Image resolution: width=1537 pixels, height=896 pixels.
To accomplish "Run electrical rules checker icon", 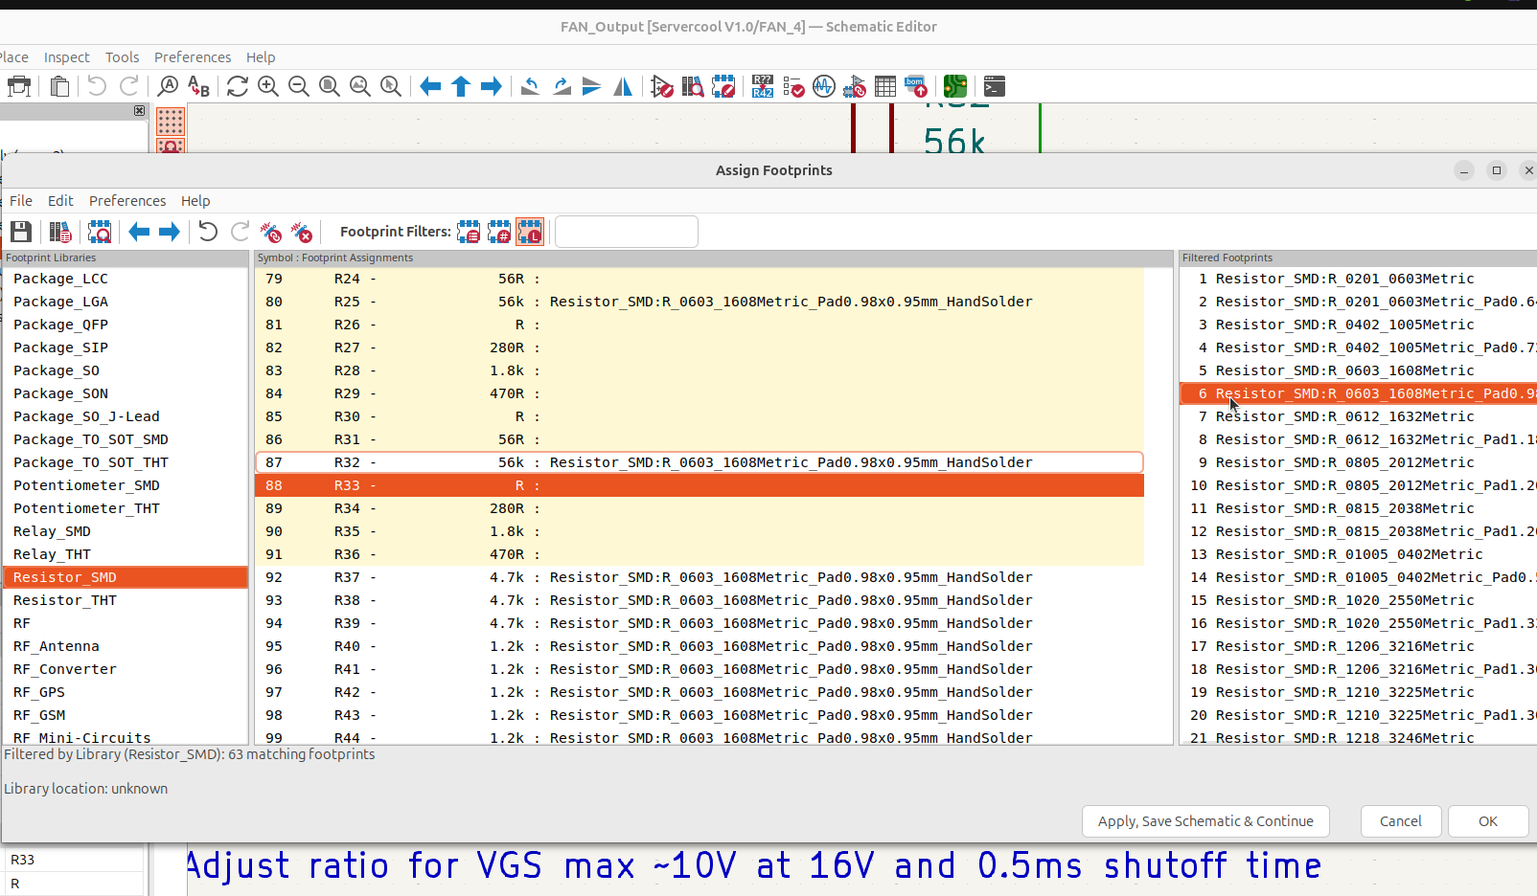I will click(793, 87).
